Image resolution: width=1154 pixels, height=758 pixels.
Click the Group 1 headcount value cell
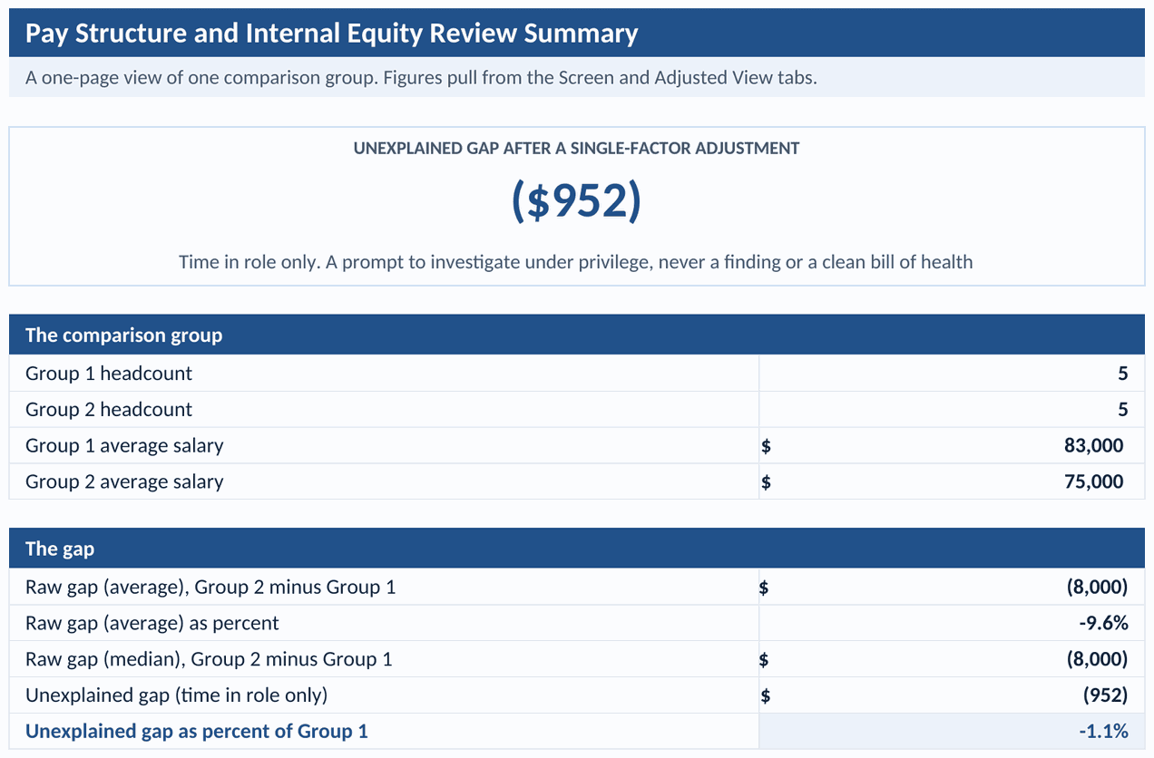tap(952, 374)
